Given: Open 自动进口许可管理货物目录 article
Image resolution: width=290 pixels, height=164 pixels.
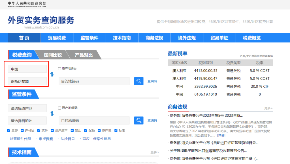Looking at the screenshot, I should [x=214, y=143].
